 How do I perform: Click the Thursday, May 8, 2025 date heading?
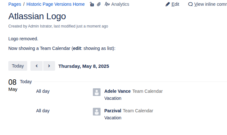(x=84, y=66)
